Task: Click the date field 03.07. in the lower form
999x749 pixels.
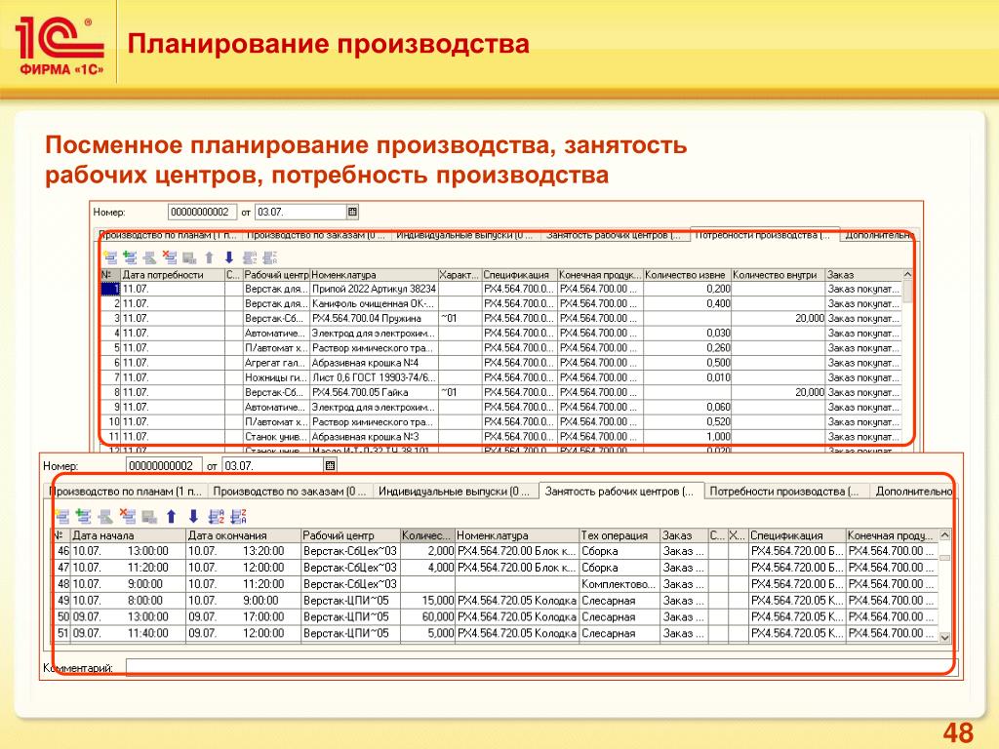Action: (x=273, y=465)
